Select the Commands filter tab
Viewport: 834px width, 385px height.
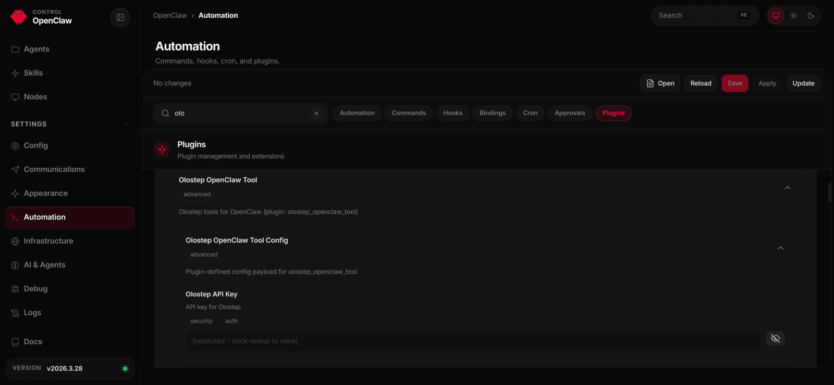point(409,113)
